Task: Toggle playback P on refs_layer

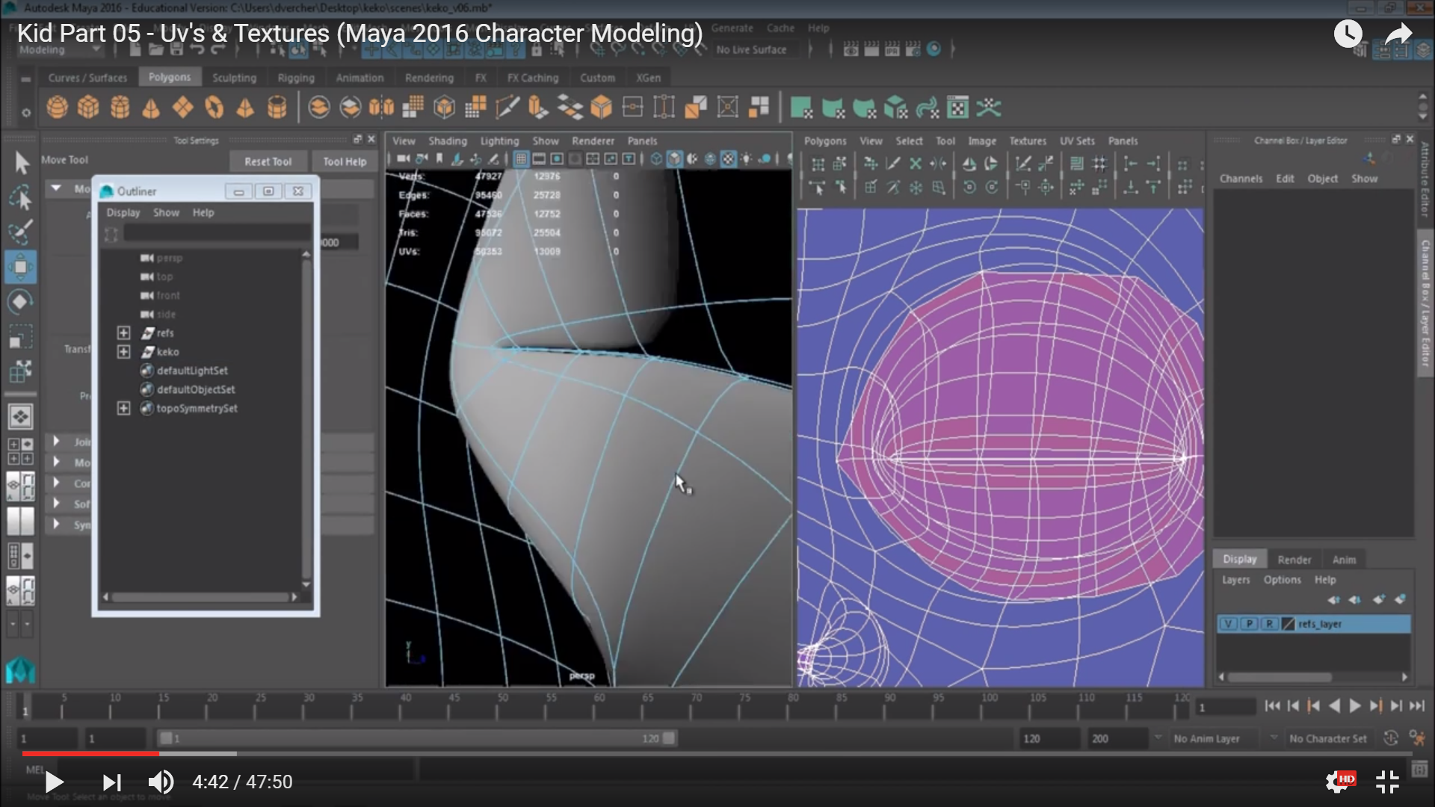Action: [1249, 624]
